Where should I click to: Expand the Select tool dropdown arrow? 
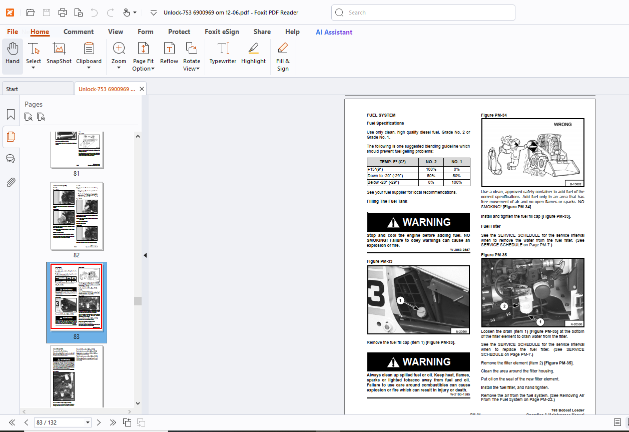[x=34, y=68]
